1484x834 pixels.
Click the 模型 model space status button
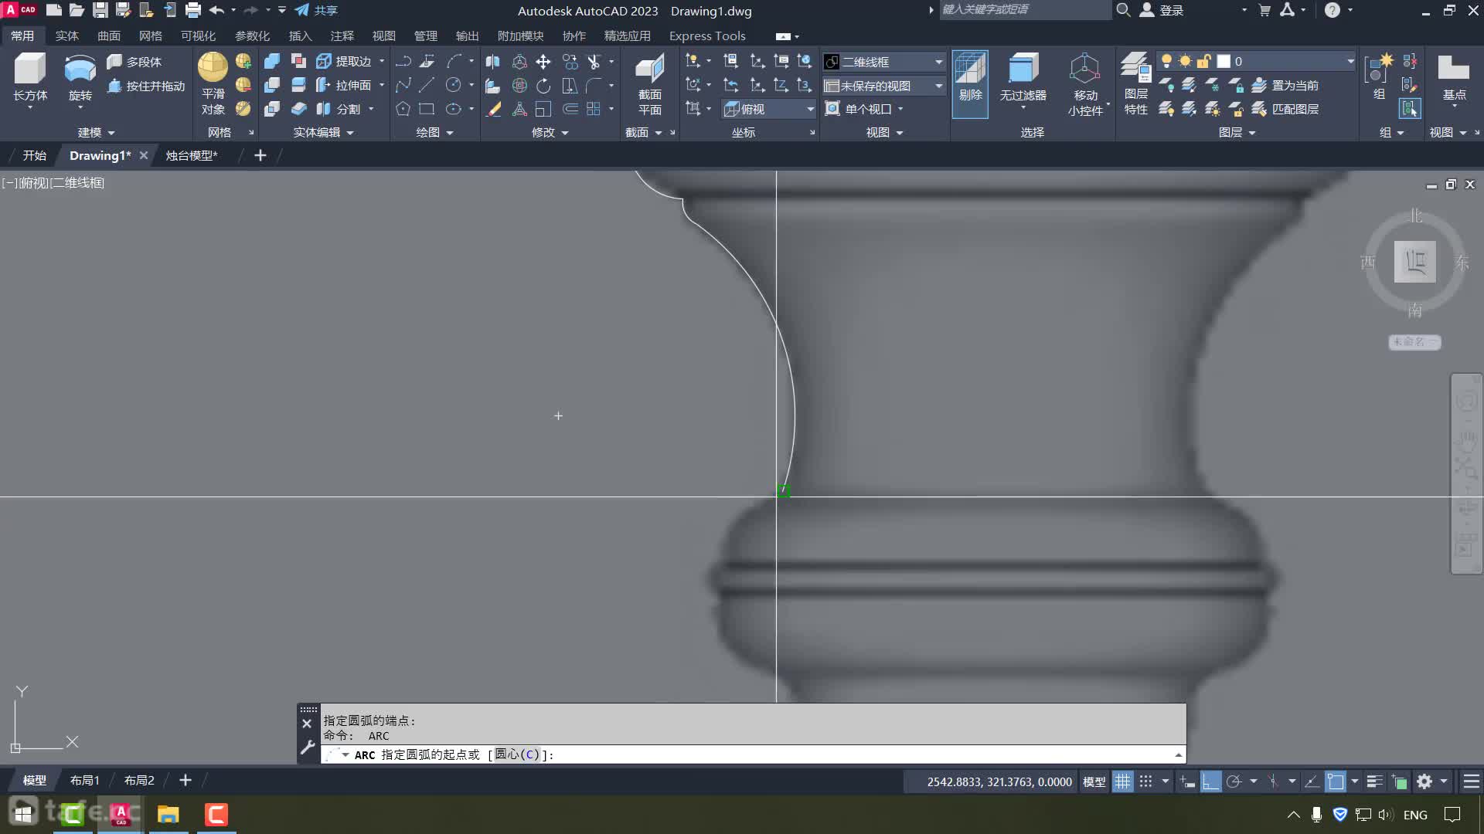pyautogui.click(x=1094, y=781)
